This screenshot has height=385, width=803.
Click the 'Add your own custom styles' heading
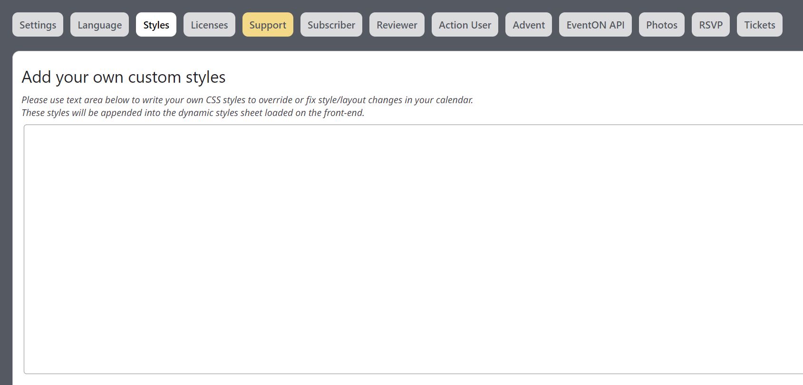tap(124, 77)
